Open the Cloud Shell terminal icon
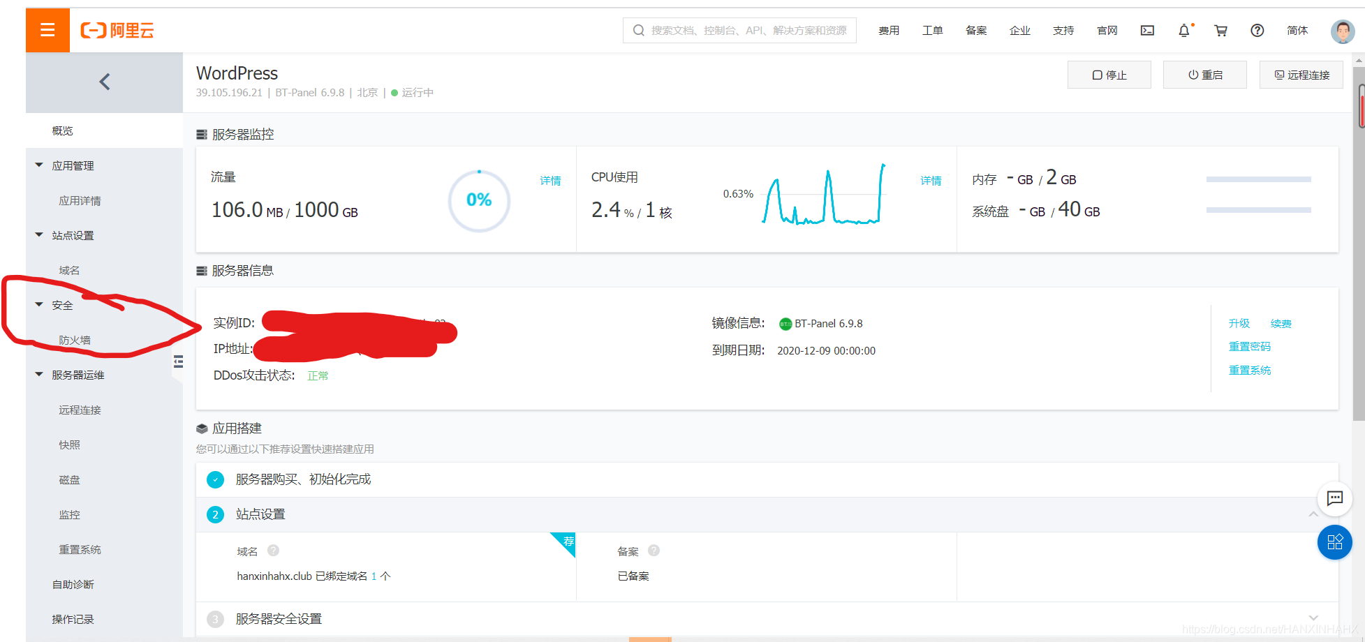This screenshot has height=642, width=1365. pyautogui.click(x=1147, y=30)
